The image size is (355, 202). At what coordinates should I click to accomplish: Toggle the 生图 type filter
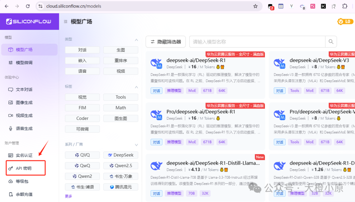(121, 50)
